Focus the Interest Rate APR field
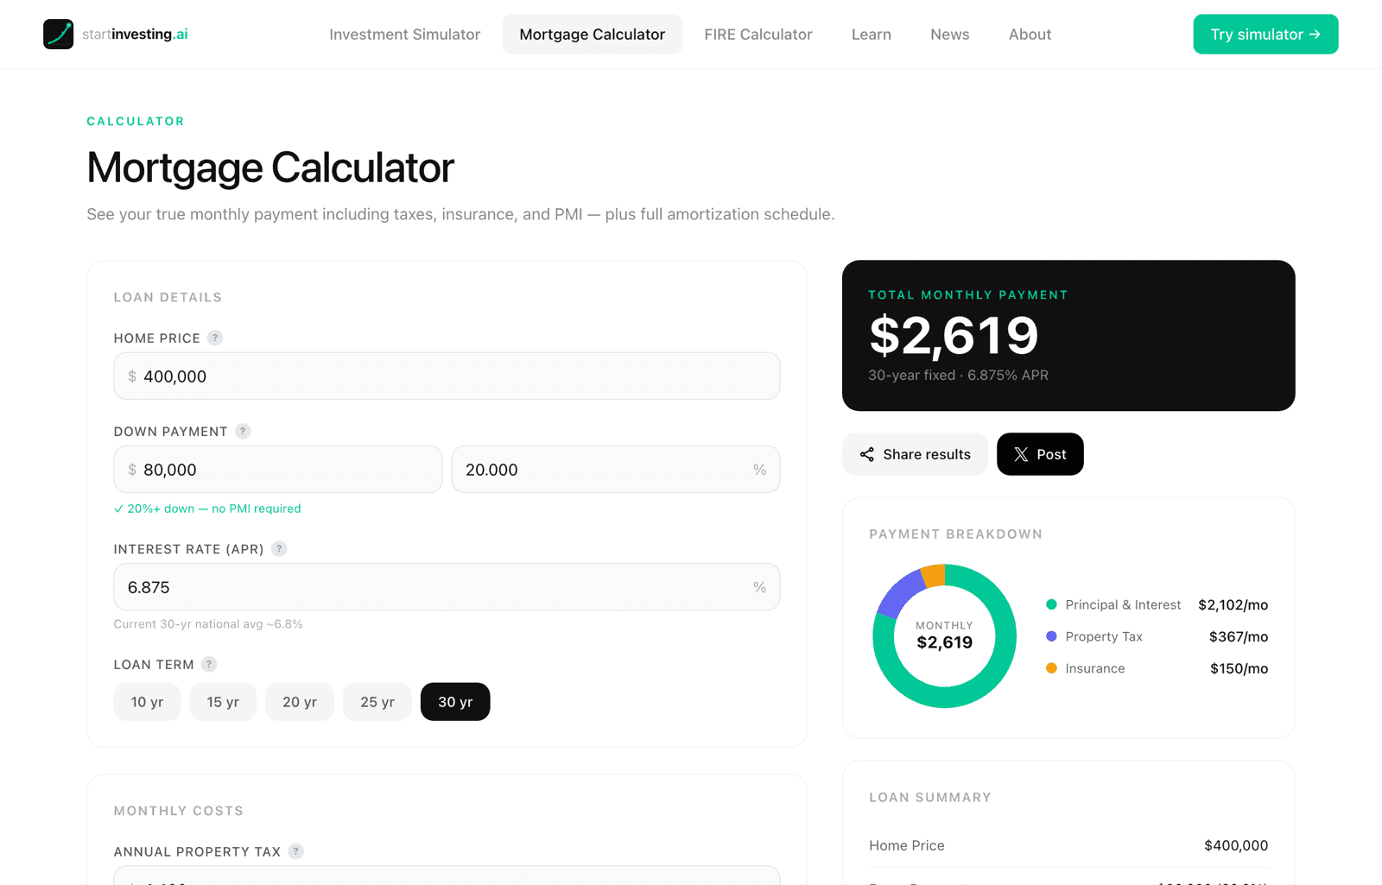The width and height of the screenshot is (1382, 885). (447, 587)
